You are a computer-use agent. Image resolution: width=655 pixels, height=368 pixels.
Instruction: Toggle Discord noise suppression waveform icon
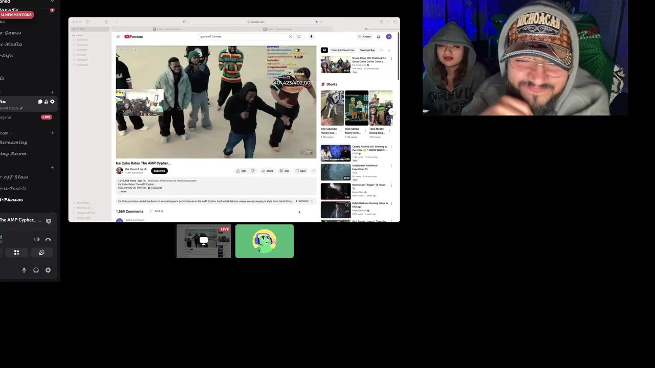click(x=37, y=239)
